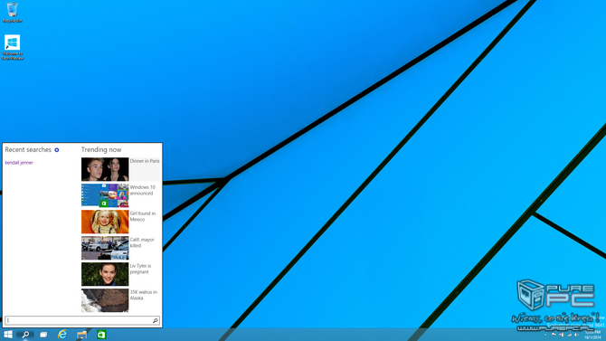Image resolution: width=606 pixels, height=341 pixels.
Task: Click the Recent searches settings circle icon
Action: click(x=57, y=150)
